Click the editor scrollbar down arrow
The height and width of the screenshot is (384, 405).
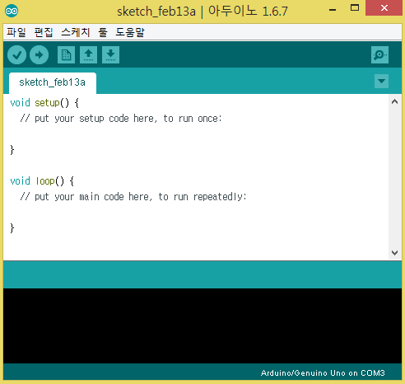click(395, 253)
